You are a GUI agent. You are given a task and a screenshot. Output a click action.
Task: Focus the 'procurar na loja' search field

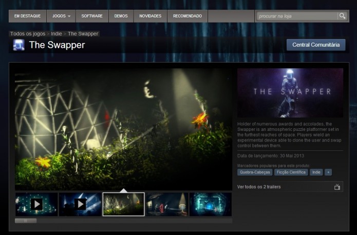(x=297, y=16)
